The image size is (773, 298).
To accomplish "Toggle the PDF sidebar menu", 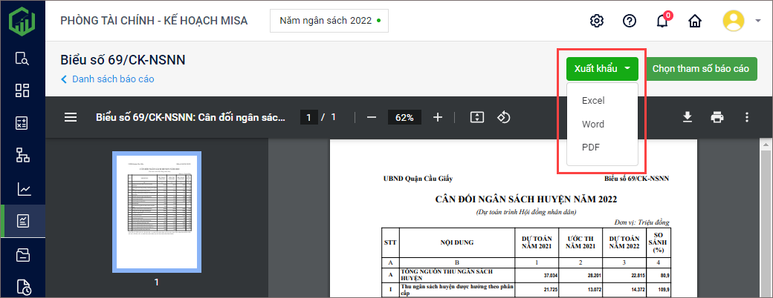I will click(71, 117).
